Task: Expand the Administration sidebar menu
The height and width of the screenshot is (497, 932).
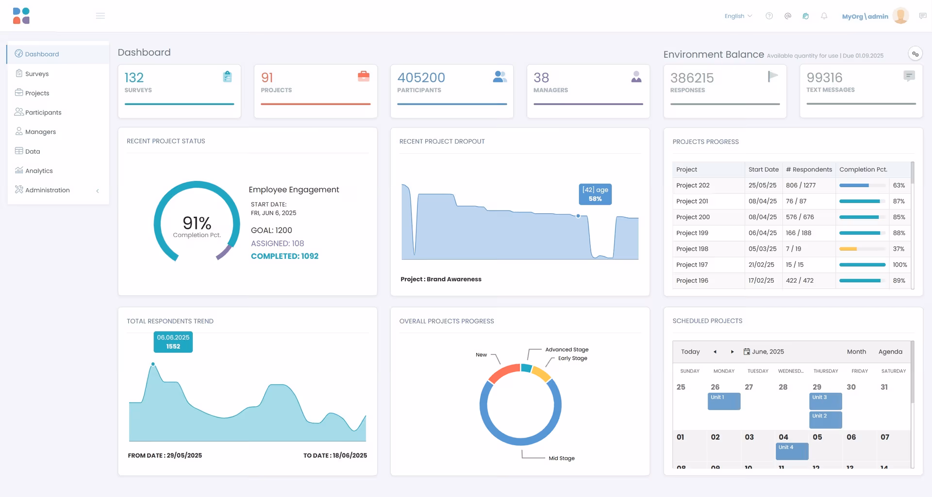Action: point(58,190)
